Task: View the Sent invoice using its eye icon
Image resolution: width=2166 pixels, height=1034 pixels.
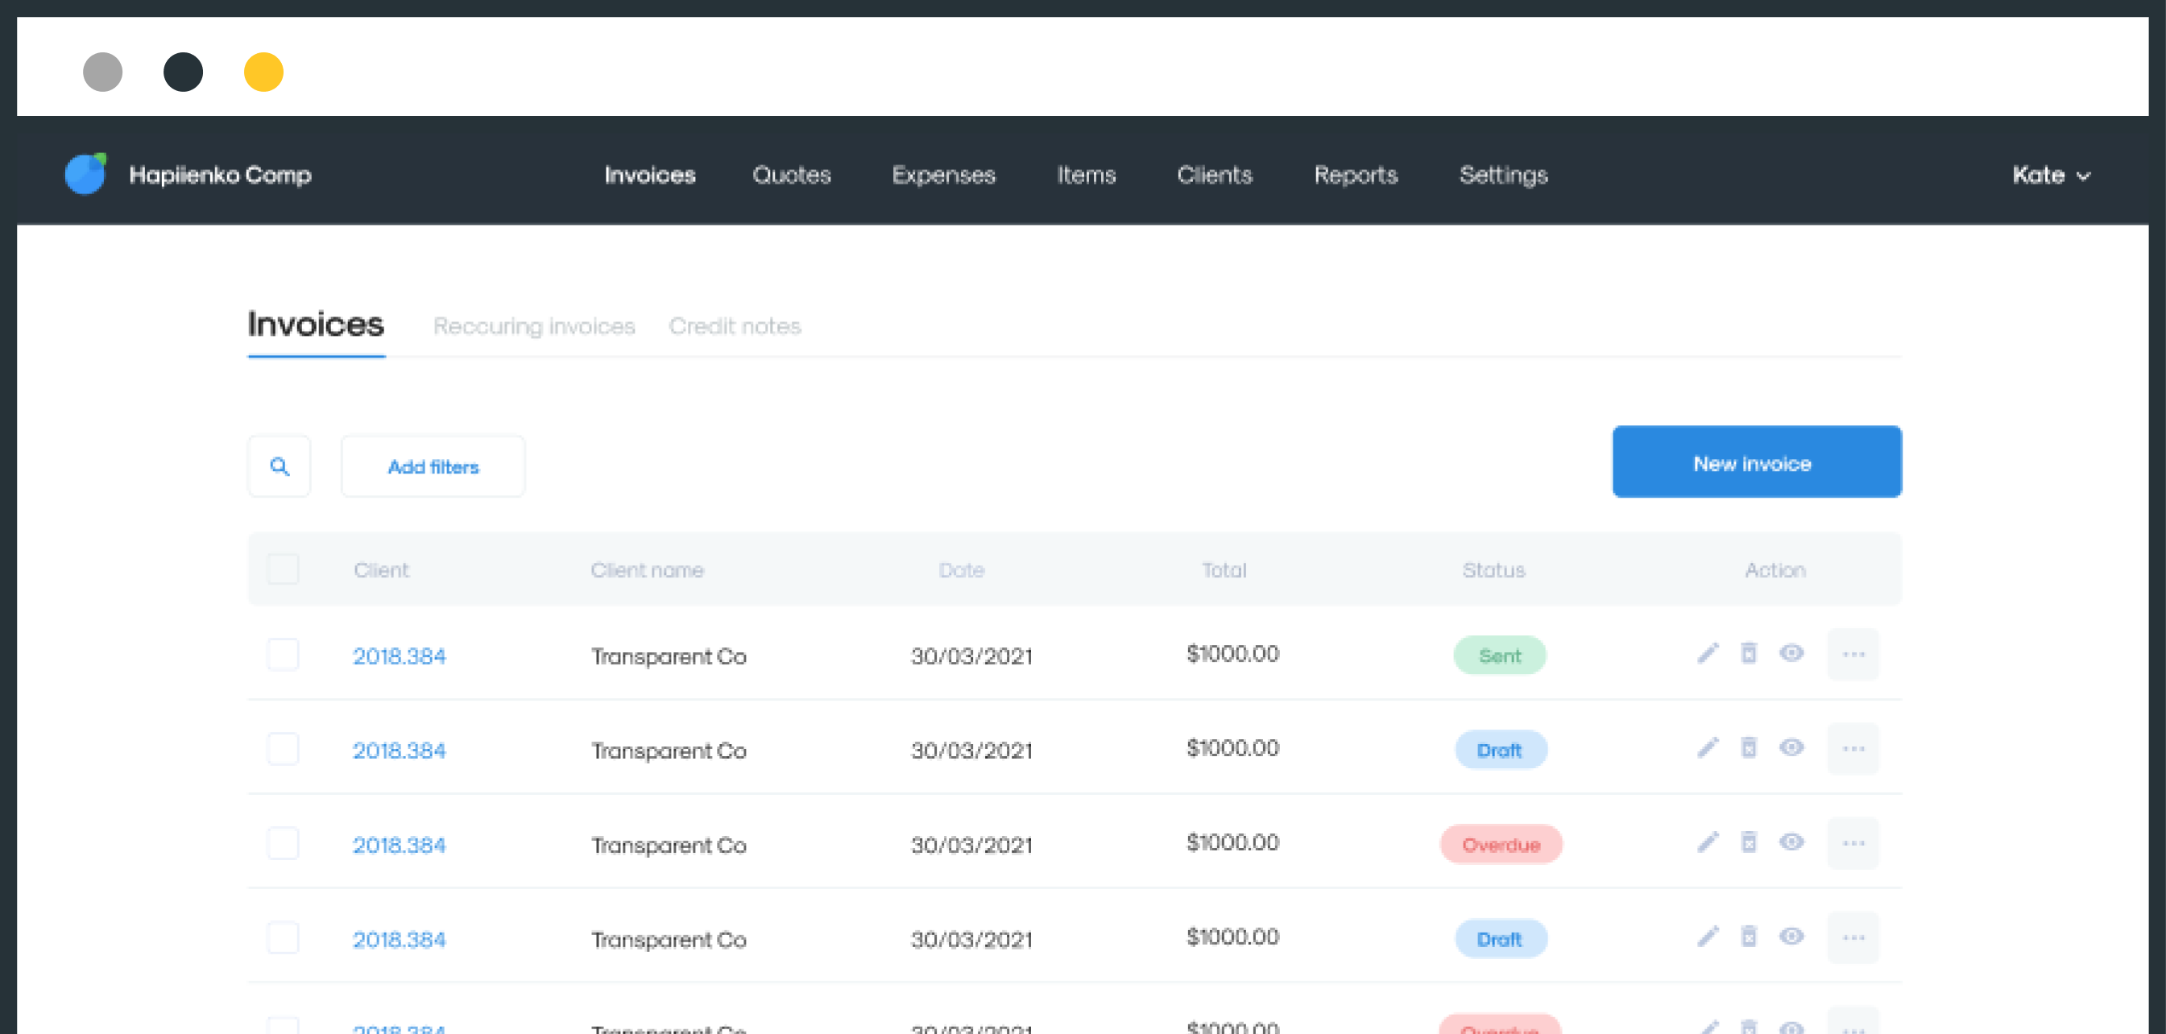Action: [x=1791, y=653]
